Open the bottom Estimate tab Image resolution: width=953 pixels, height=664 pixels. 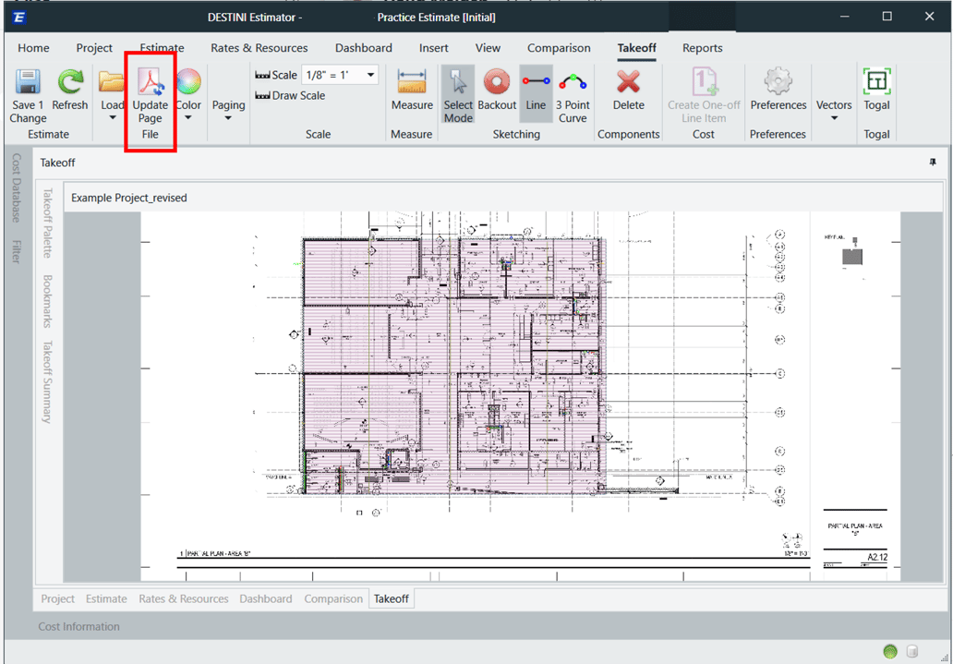click(x=106, y=598)
